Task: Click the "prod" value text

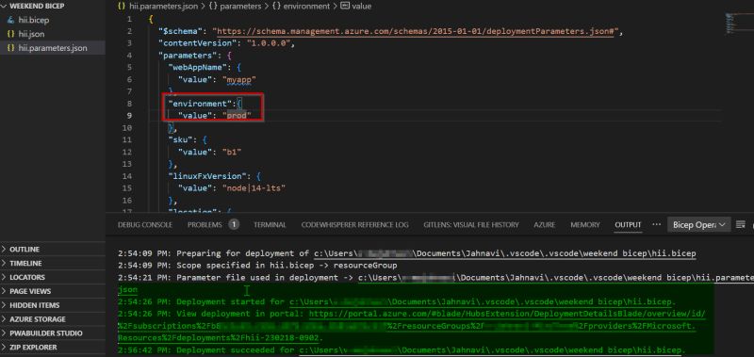Action: coord(238,116)
